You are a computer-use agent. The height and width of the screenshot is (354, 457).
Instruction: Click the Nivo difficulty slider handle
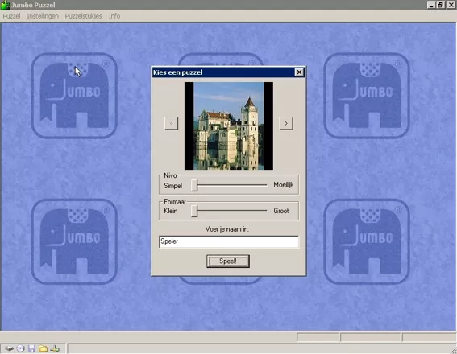[194, 185]
